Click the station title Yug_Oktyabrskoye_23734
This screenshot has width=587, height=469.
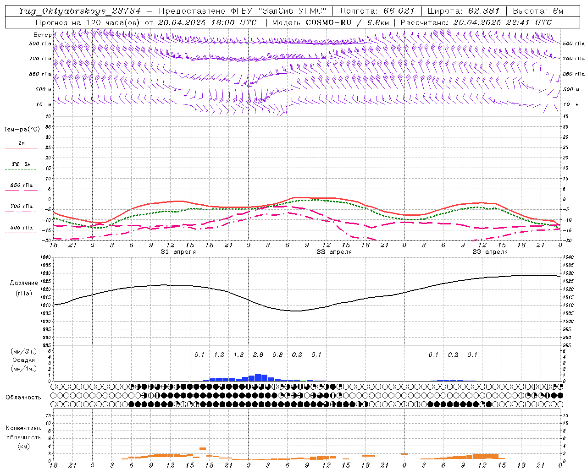click(80, 11)
